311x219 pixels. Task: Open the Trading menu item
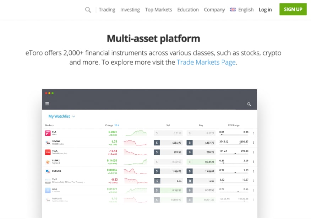tap(107, 10)
